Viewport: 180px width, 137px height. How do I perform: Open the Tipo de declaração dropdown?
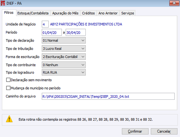click(x=64, y=41)
